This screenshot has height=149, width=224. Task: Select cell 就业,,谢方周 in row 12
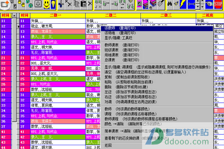coord(58,26)
